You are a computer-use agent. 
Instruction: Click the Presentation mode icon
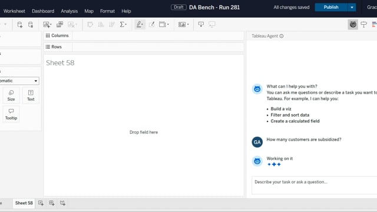tap(212, 24)
